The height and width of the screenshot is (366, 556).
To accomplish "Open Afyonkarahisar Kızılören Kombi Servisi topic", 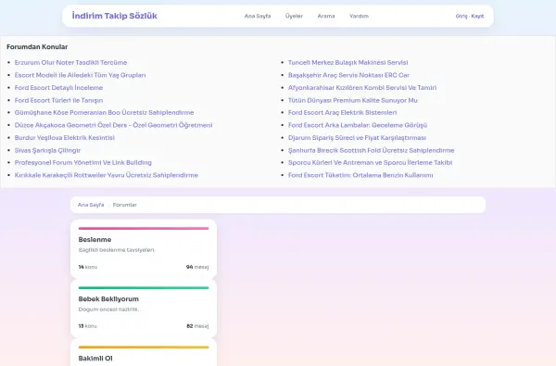I will (x=362, y=88).
